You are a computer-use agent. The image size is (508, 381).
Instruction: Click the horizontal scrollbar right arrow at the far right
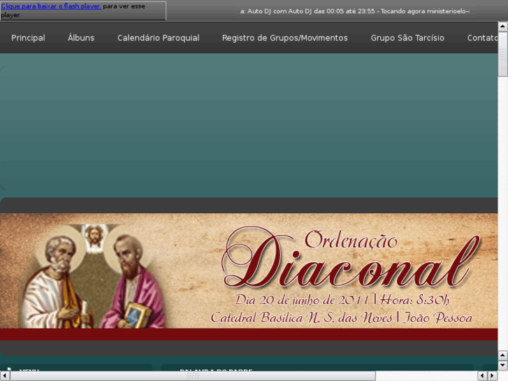[x=493, y=376]
